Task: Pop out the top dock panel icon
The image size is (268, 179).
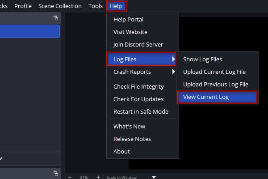Action: tap(56, 18)
